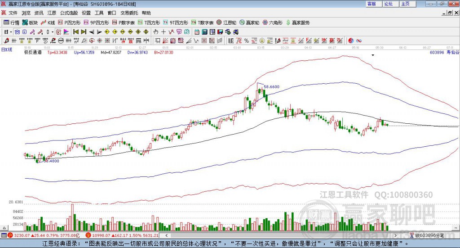Click the black right arrow icon

tap(99, 32)
